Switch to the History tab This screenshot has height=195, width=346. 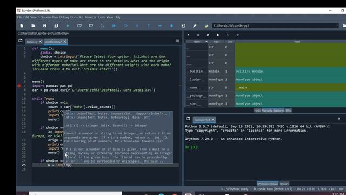point(284,184)
